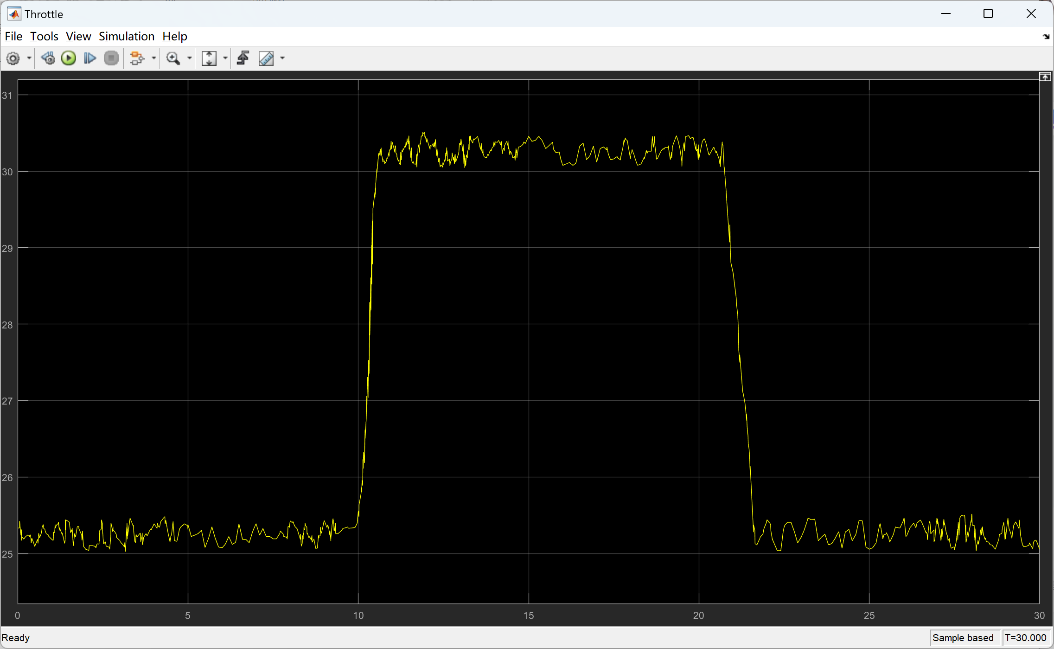Toggle the Triggers icon in the toolbar
Image resolution: width=1054 pixels, height=649 pixels.
(x=243, y=58)
